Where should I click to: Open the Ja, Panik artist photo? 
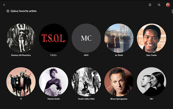[x=119, y=38]
